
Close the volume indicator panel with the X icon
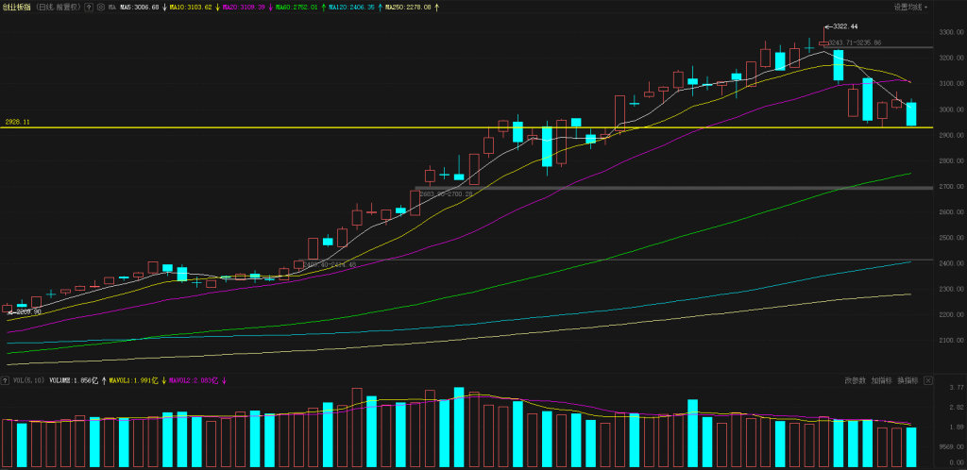[928, 381]
